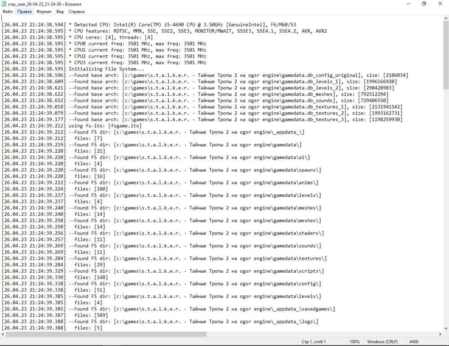The image size is (449, 346).
Task: Click the gamedata\shaders\ directory line
Action: tap(163, 233)
